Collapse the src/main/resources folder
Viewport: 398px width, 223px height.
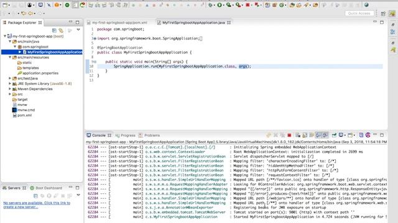click(x=10, y=58)
